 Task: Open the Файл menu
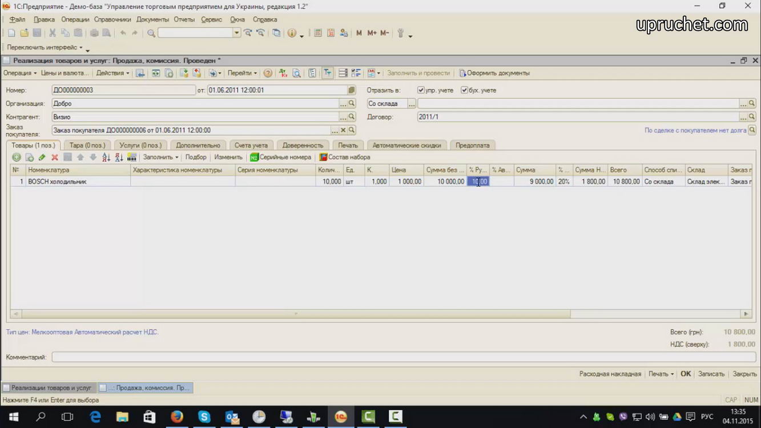point(17,19)
